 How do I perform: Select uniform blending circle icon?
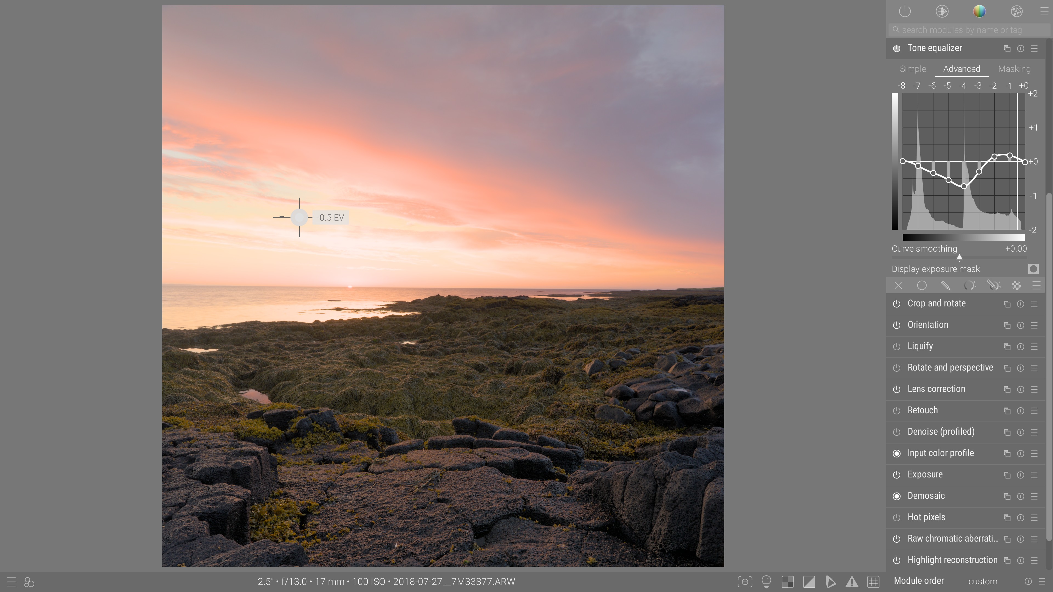(922, 285)
